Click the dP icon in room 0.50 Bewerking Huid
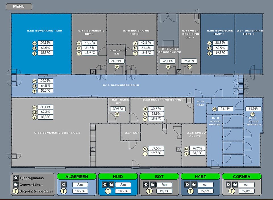 tap(34, 43)
